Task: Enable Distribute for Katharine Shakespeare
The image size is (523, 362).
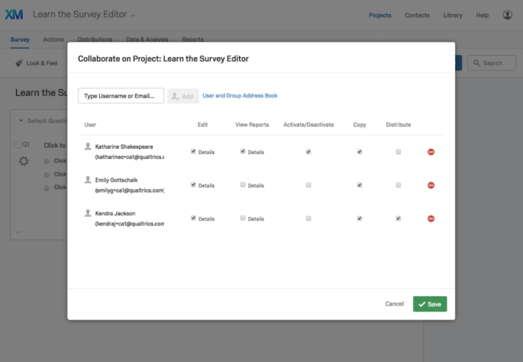Action: (398, 152)
